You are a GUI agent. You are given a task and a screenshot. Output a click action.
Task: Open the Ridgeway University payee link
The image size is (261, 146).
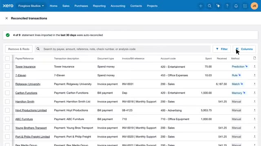pos(28,84)
